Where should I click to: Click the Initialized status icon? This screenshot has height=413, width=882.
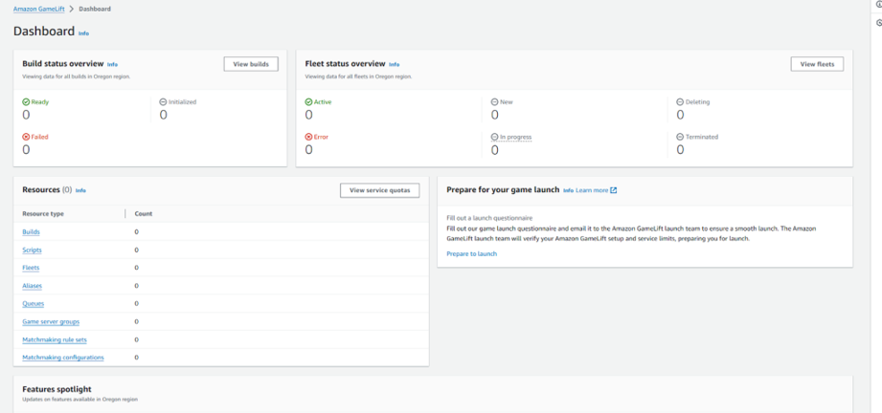pos(163,102)
